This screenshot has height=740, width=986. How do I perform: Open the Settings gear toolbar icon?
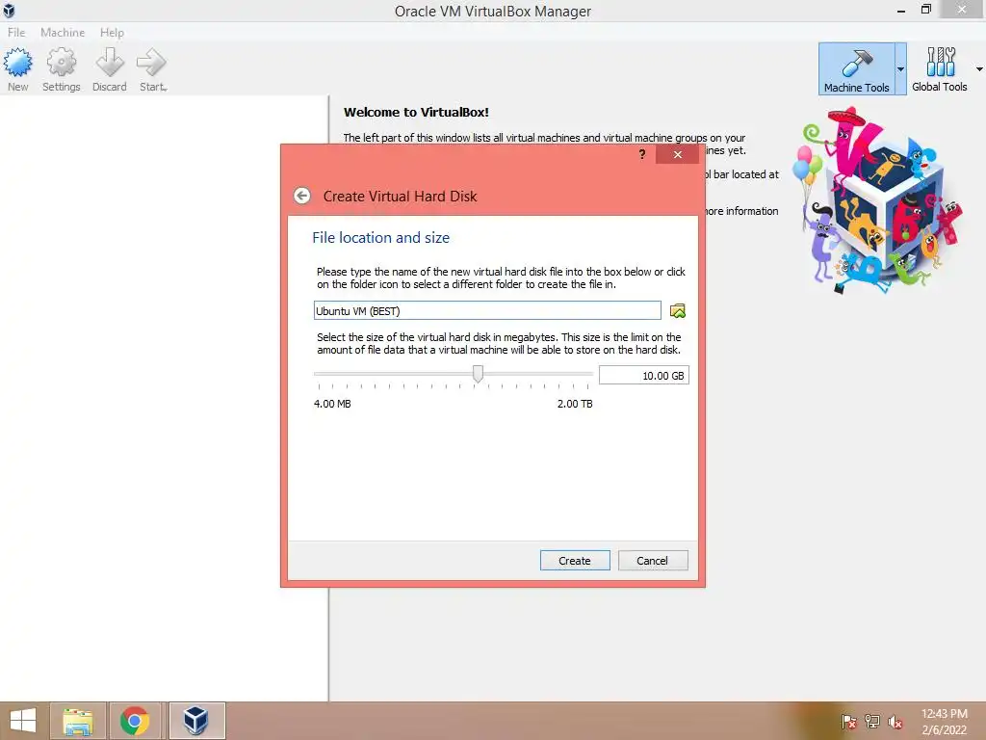click(61, 69)
